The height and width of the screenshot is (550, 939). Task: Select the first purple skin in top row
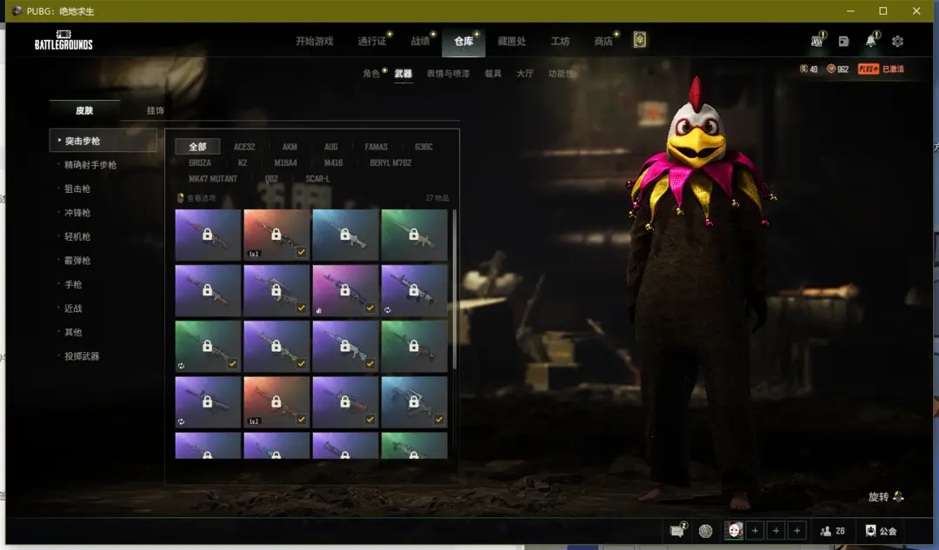pyautogui.click(x=208, y=235)
